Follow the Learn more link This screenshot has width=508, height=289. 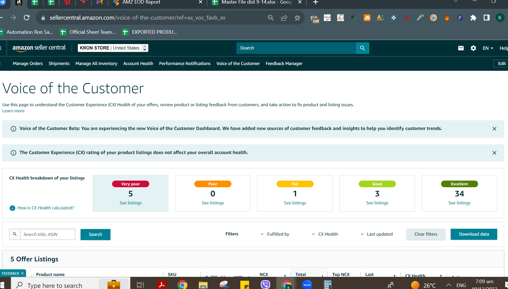click(13, 111)
